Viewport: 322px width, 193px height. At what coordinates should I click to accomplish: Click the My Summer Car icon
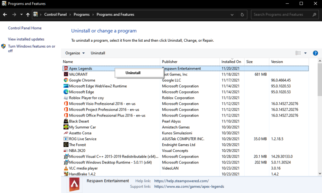tap(66, 127)
